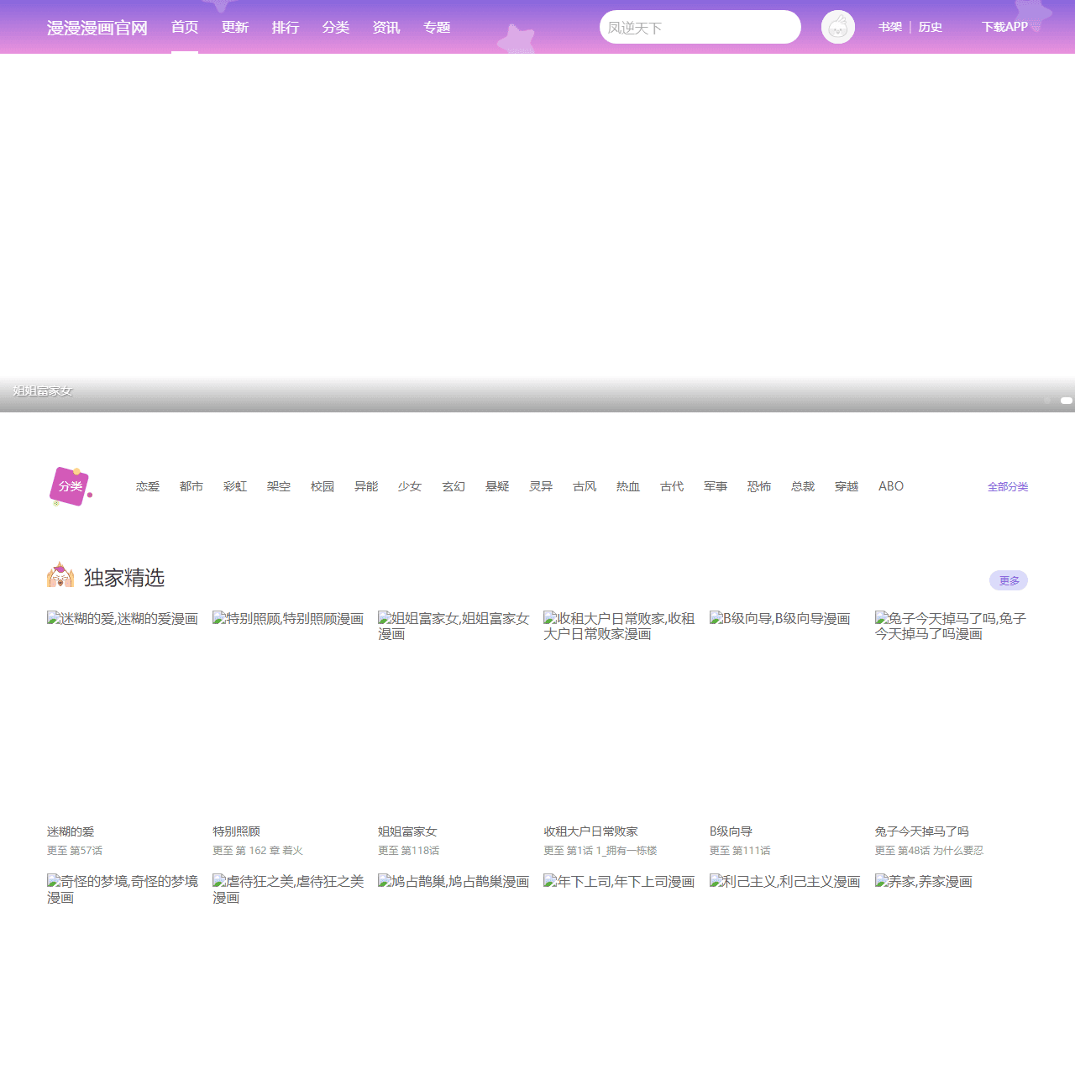Open the B级向导 cover thumbnail
This screenshot has width=1075, height=1075.
(785, 713)
